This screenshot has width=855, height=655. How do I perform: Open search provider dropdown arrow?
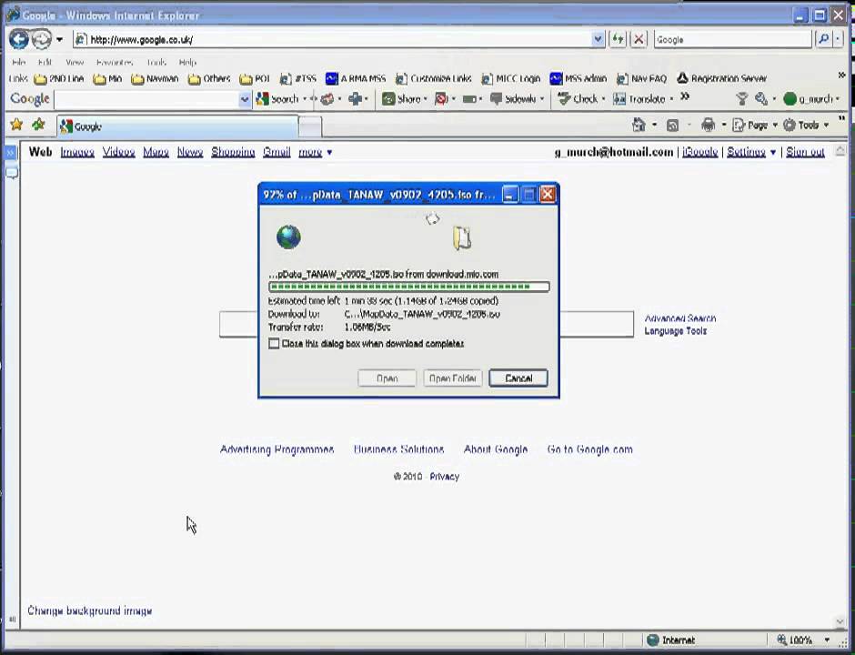[838, 39]
